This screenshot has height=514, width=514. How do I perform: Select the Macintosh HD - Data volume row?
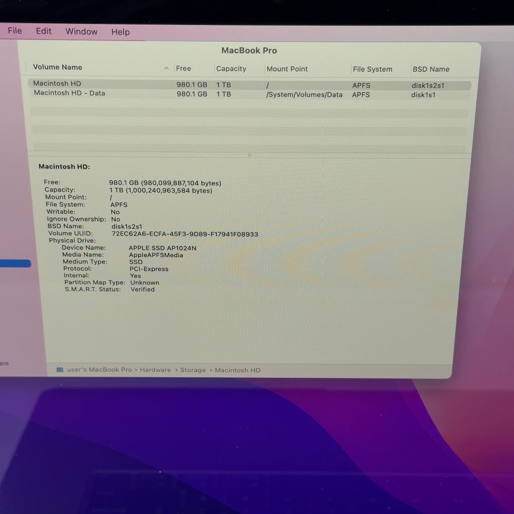[x=249, y=94]
